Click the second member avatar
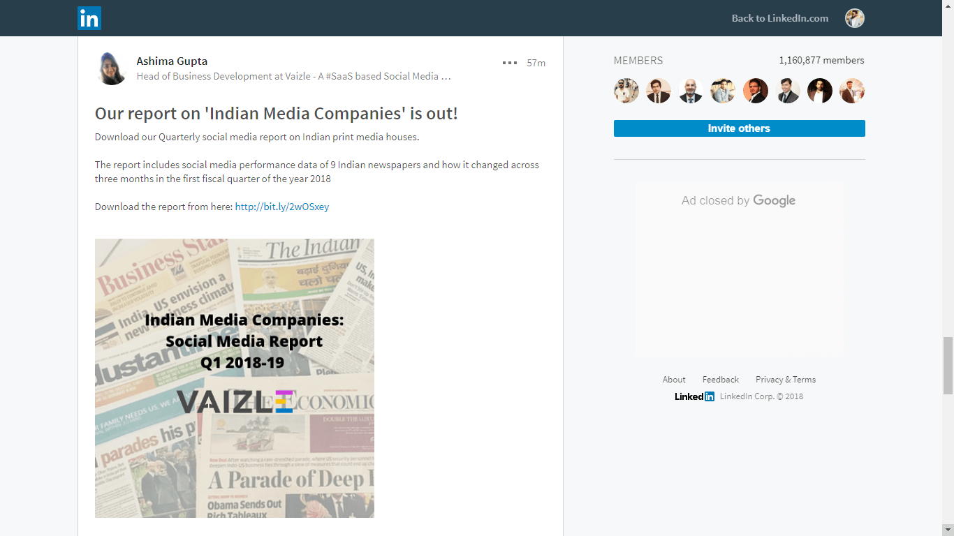 click(x=659, y=91)
